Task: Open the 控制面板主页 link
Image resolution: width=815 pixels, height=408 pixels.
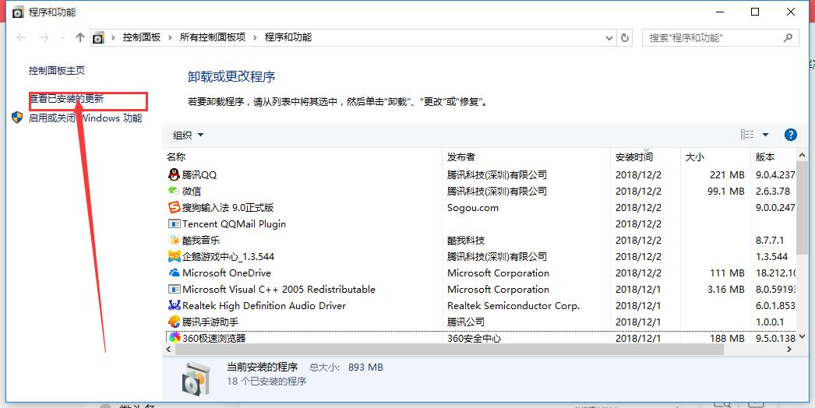Action: [x=57, y=70]
